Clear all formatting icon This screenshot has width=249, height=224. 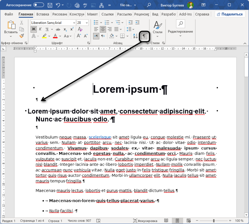click(x=80, y=29)
